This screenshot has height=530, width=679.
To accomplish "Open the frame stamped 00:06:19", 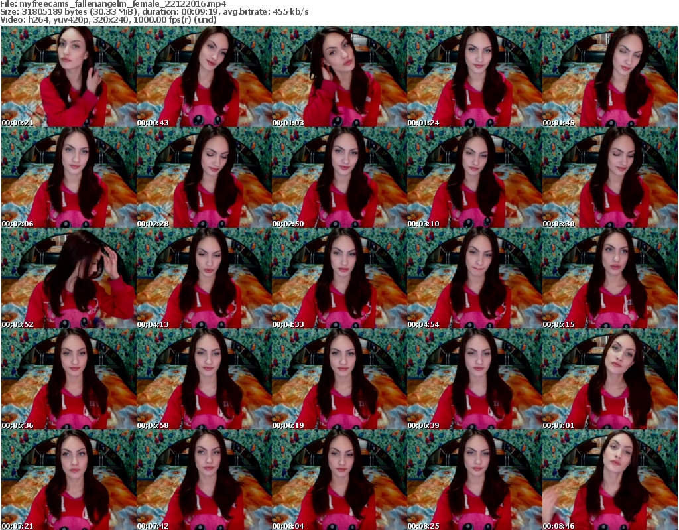I will [339, 379].
